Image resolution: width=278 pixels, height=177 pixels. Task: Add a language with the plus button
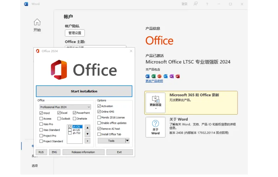87,141
